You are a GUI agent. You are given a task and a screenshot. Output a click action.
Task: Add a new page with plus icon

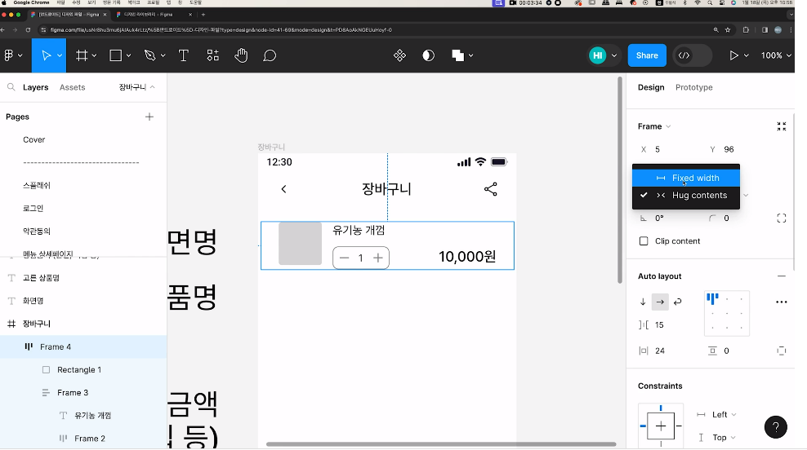click(149, 117)
